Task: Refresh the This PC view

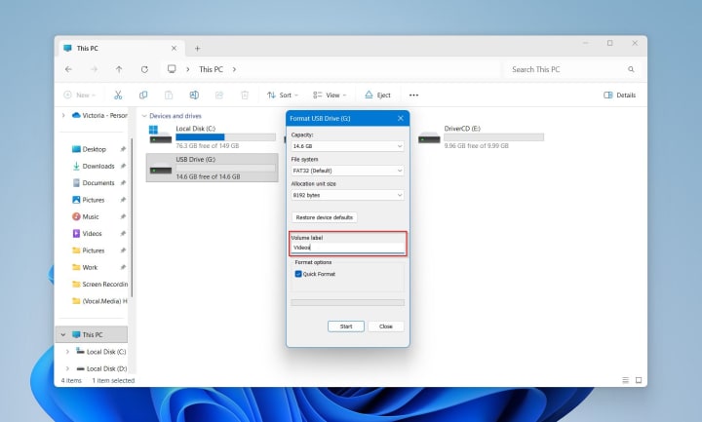Action: tap(144, 69)
